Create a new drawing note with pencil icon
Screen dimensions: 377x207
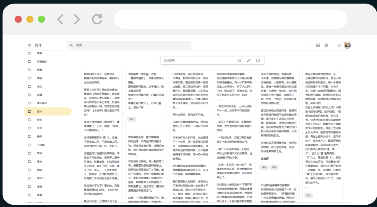coord(249,61)
